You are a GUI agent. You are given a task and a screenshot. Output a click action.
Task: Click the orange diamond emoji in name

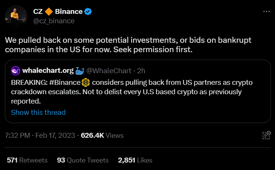click(x=48, y=12)
